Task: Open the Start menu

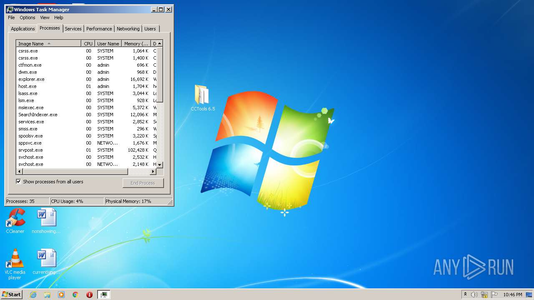Action: click(x=12, y=295)
